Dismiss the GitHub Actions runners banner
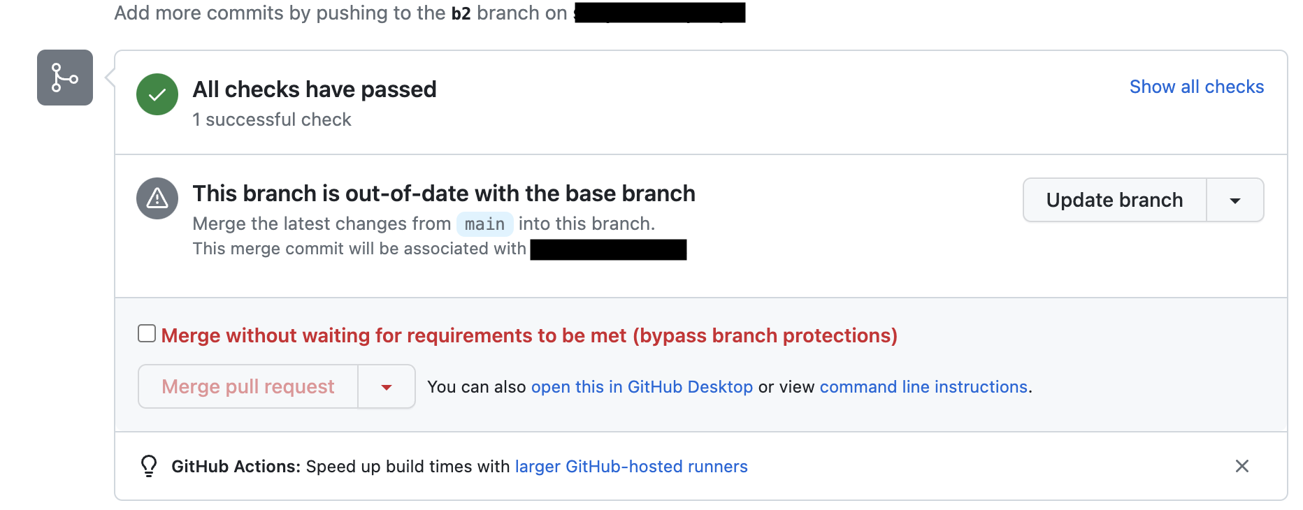1303x510 pixels. point(1242,466)
